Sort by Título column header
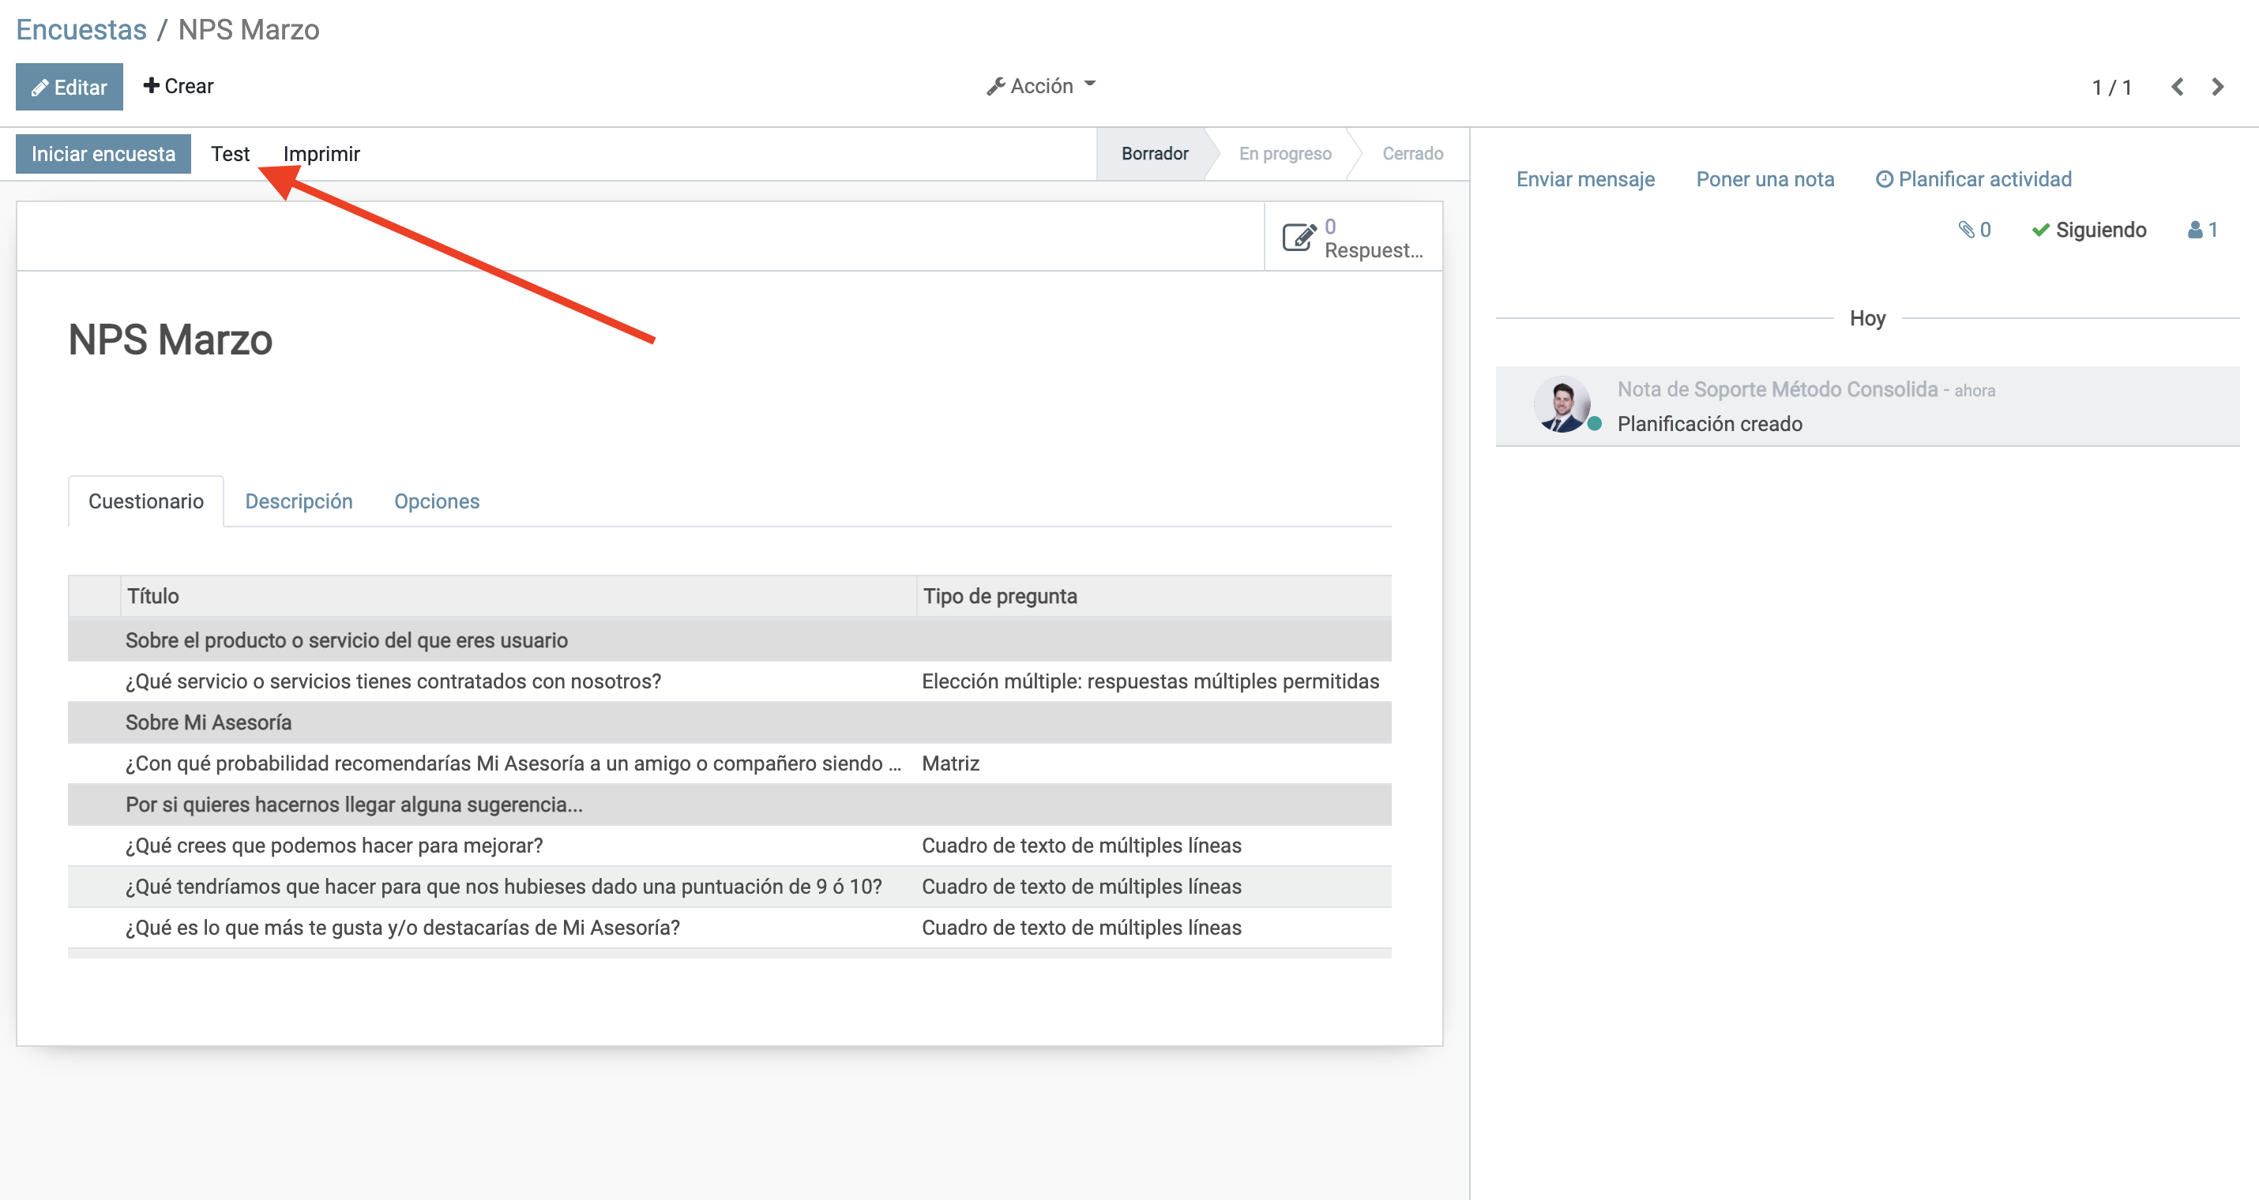The image size is (2259, 1200). pos(518,596)
